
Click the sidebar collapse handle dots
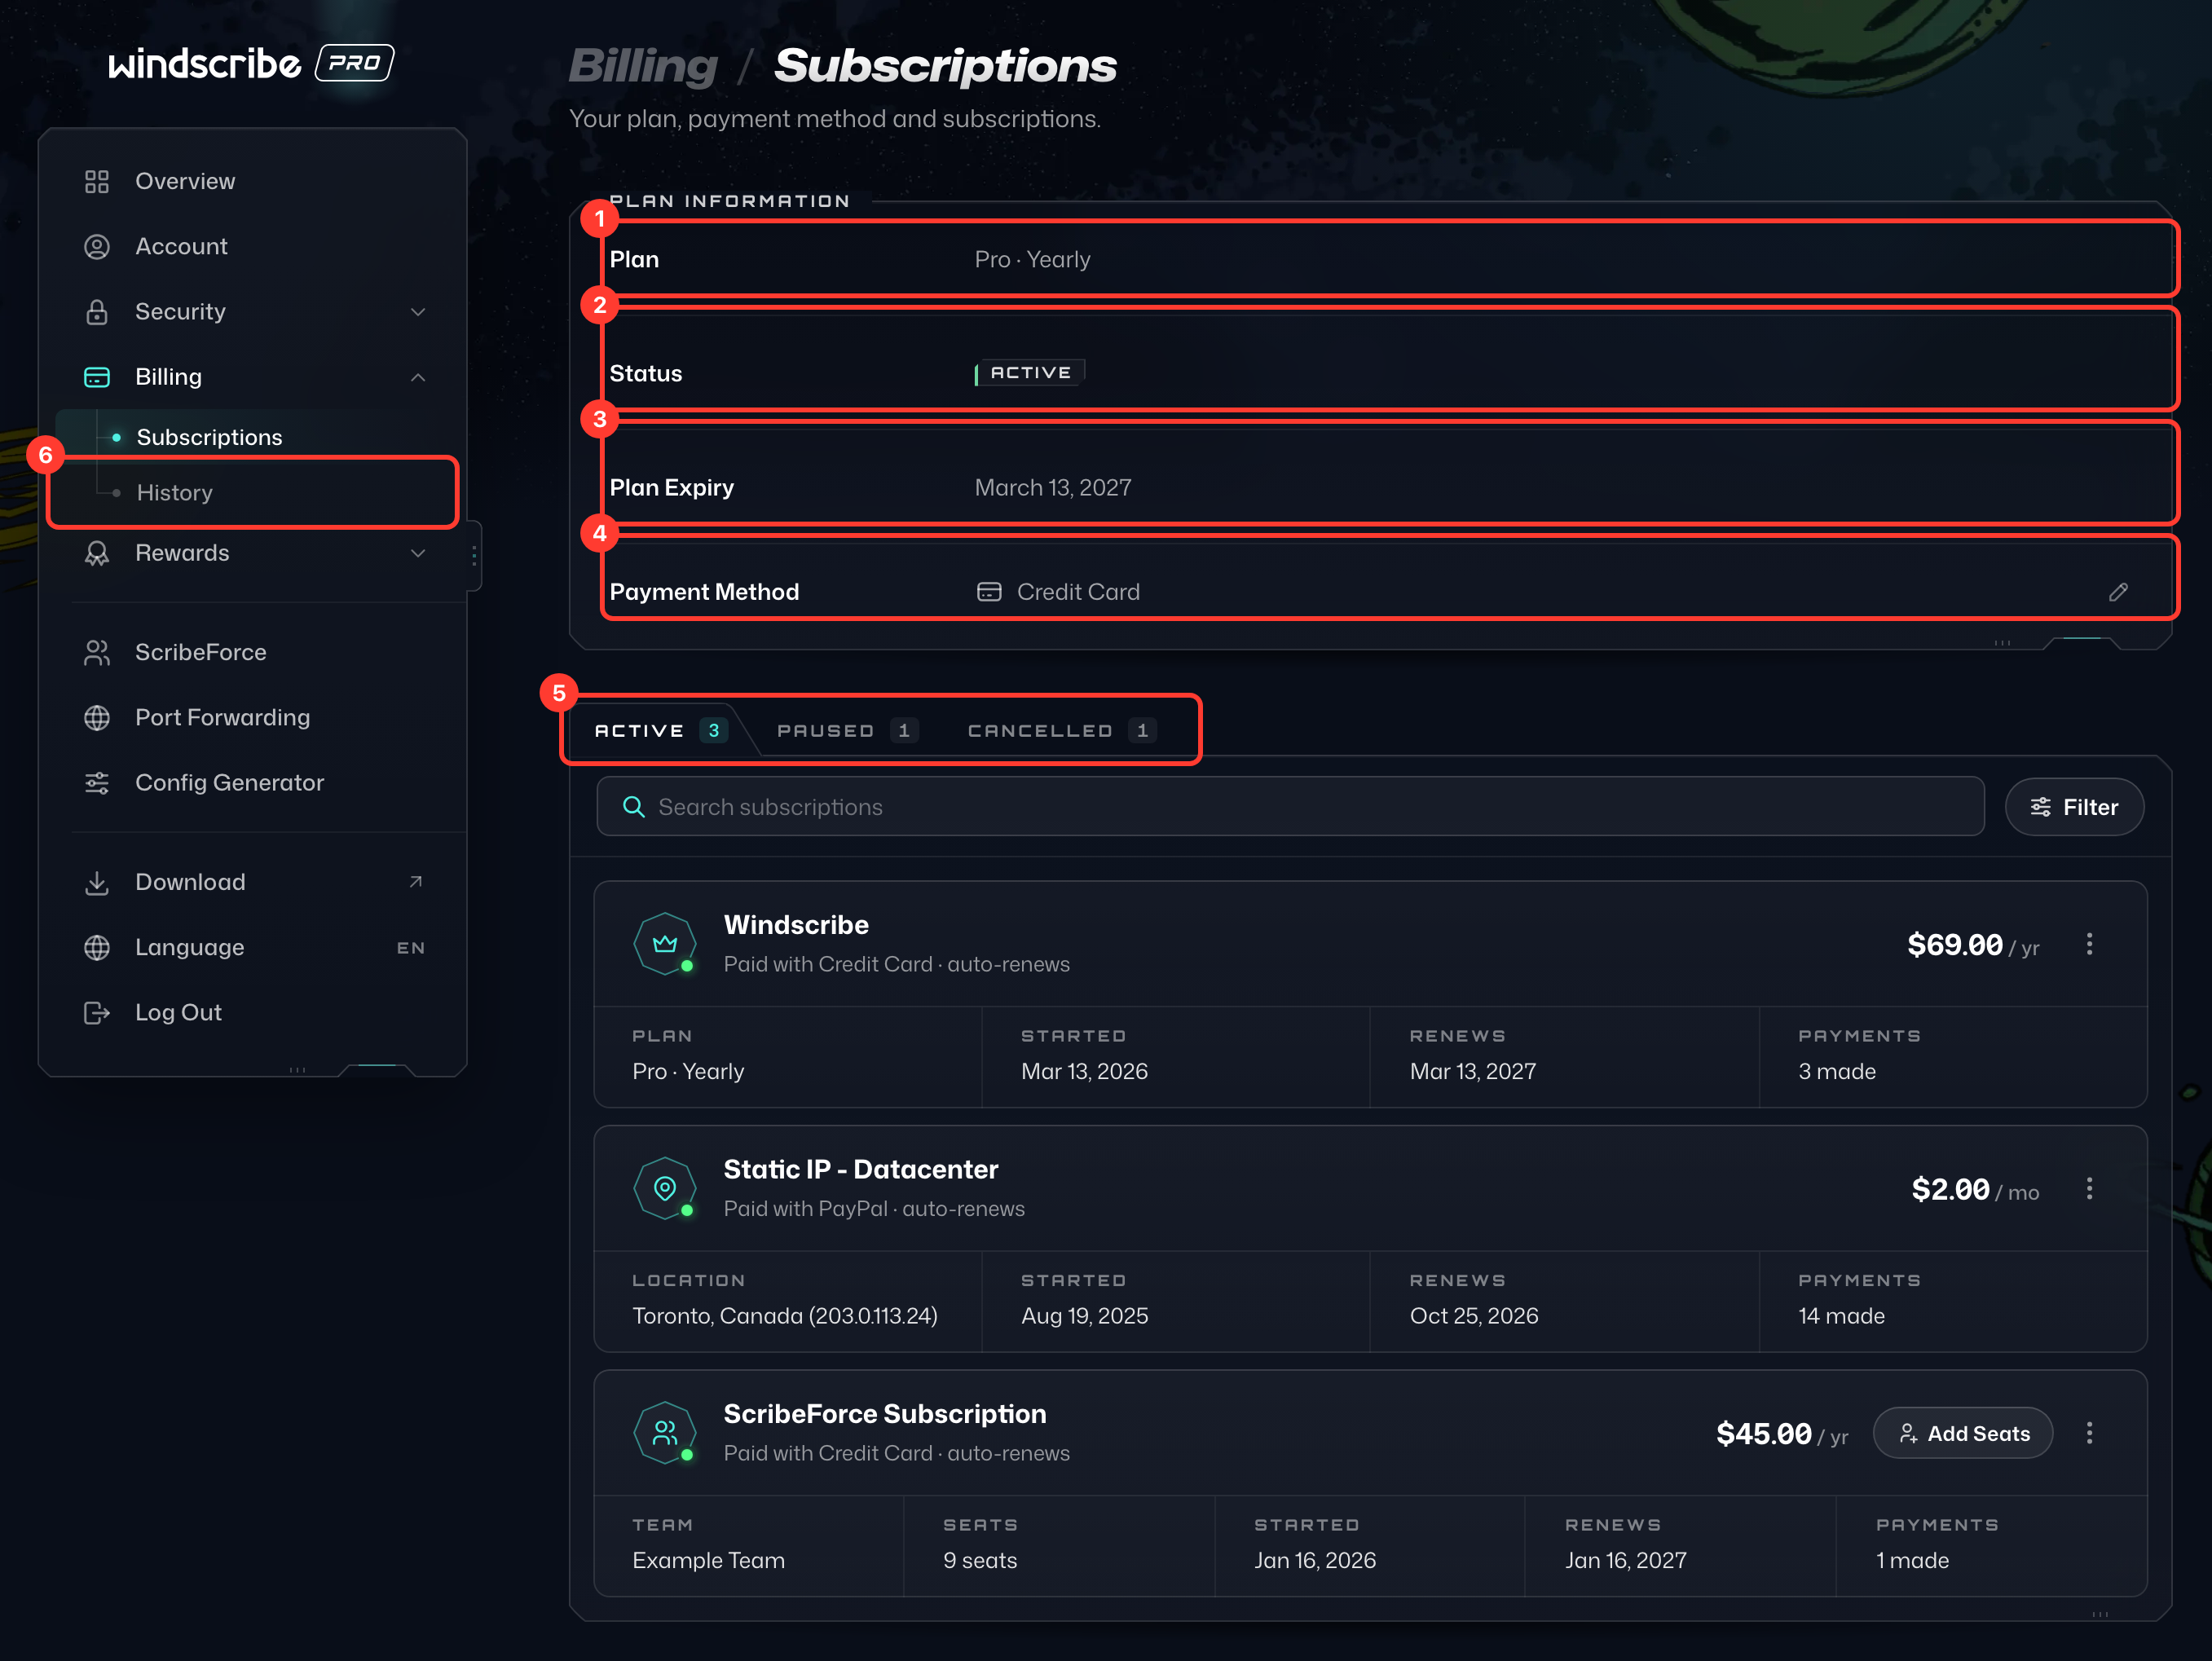click(474, 556)
